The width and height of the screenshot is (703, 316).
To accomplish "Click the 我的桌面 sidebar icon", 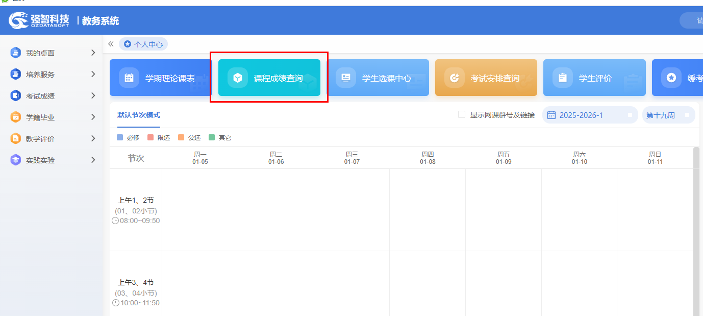I will point(16,53).
